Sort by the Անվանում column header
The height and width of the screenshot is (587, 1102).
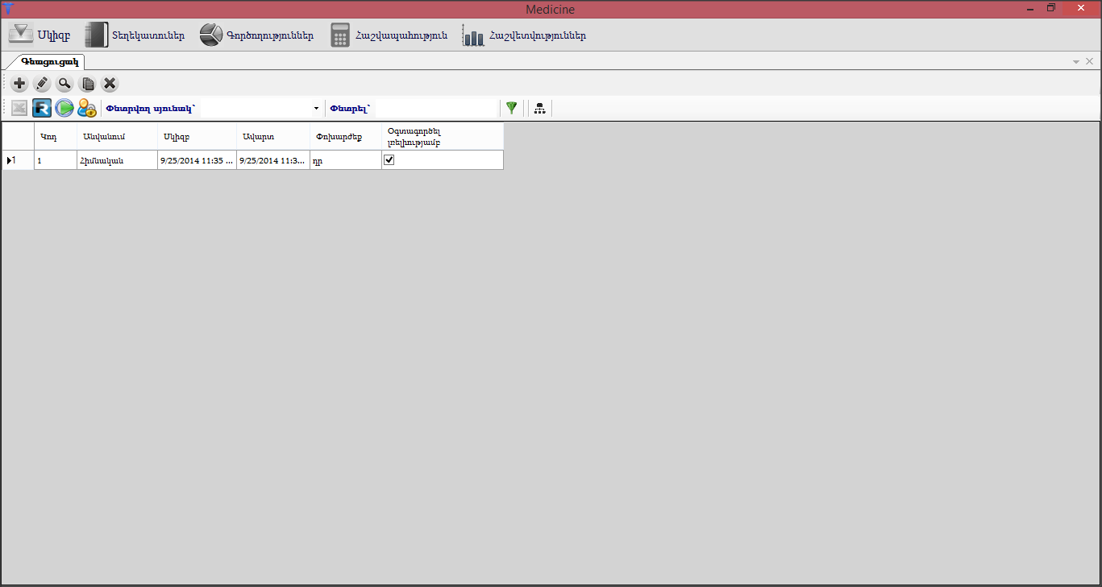click(117, 136)
